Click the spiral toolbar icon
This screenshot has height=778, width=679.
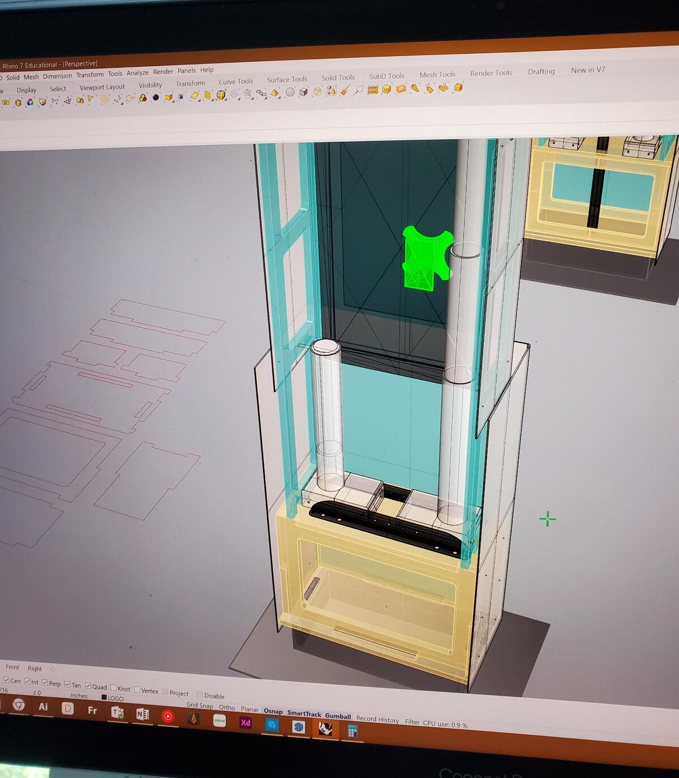click(235, 93)
